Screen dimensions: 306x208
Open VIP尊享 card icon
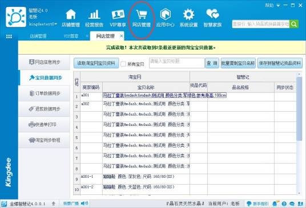pyautogui.click(x=118, y=15)
